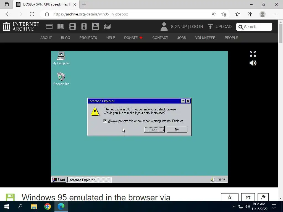
Task: Open the Audio speaker icon
Action: pos(84,26)
